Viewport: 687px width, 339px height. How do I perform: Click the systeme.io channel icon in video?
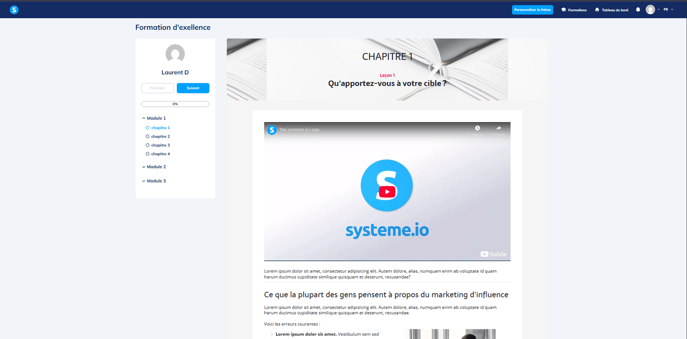(x=272, y=130)
